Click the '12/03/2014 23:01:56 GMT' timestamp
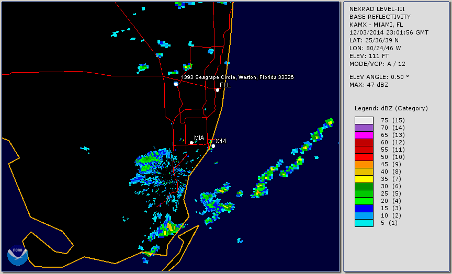The height and width of the screenshot is (274, 452). 389,32
